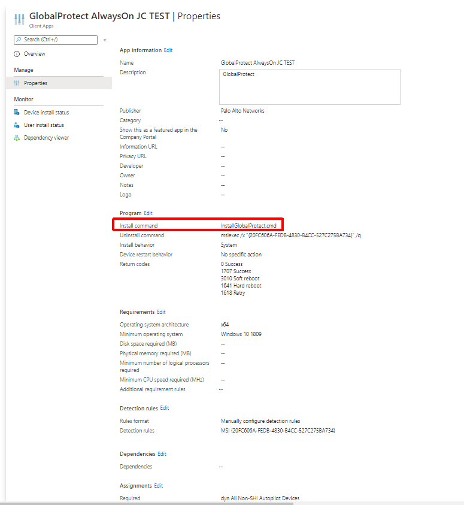Edit the App information section

click(168, 50)
